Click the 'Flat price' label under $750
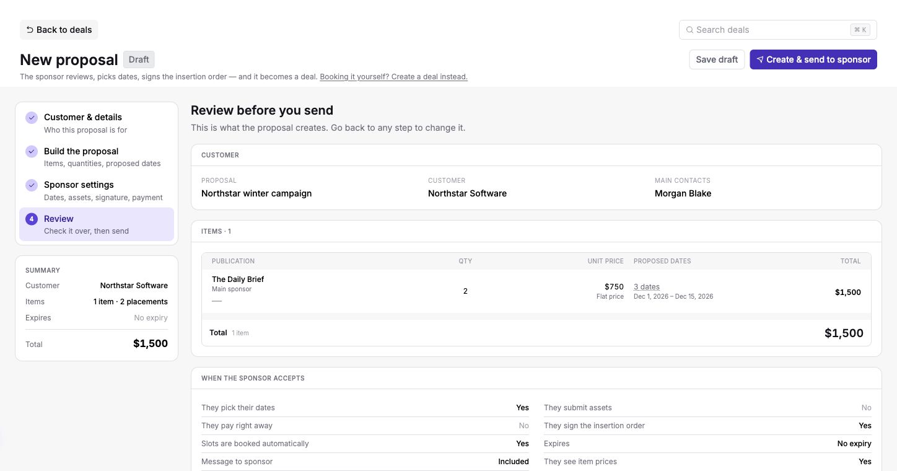 [x=610, y=297]
